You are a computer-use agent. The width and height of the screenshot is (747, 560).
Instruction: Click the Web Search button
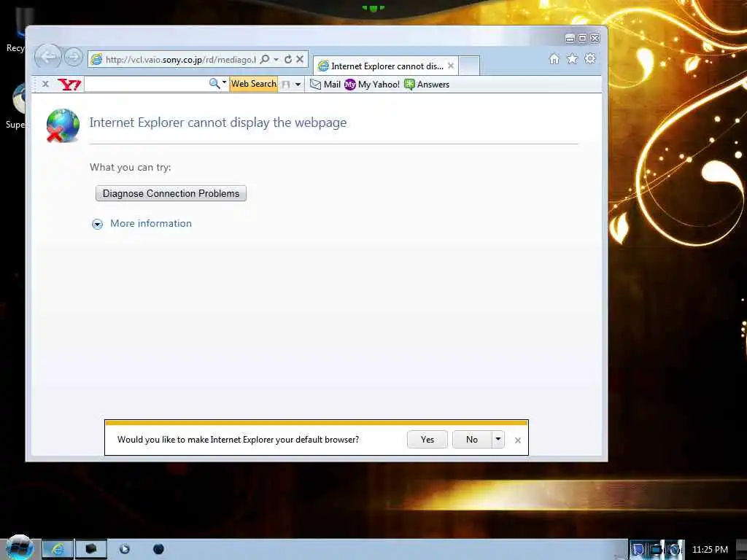(253, 84)
